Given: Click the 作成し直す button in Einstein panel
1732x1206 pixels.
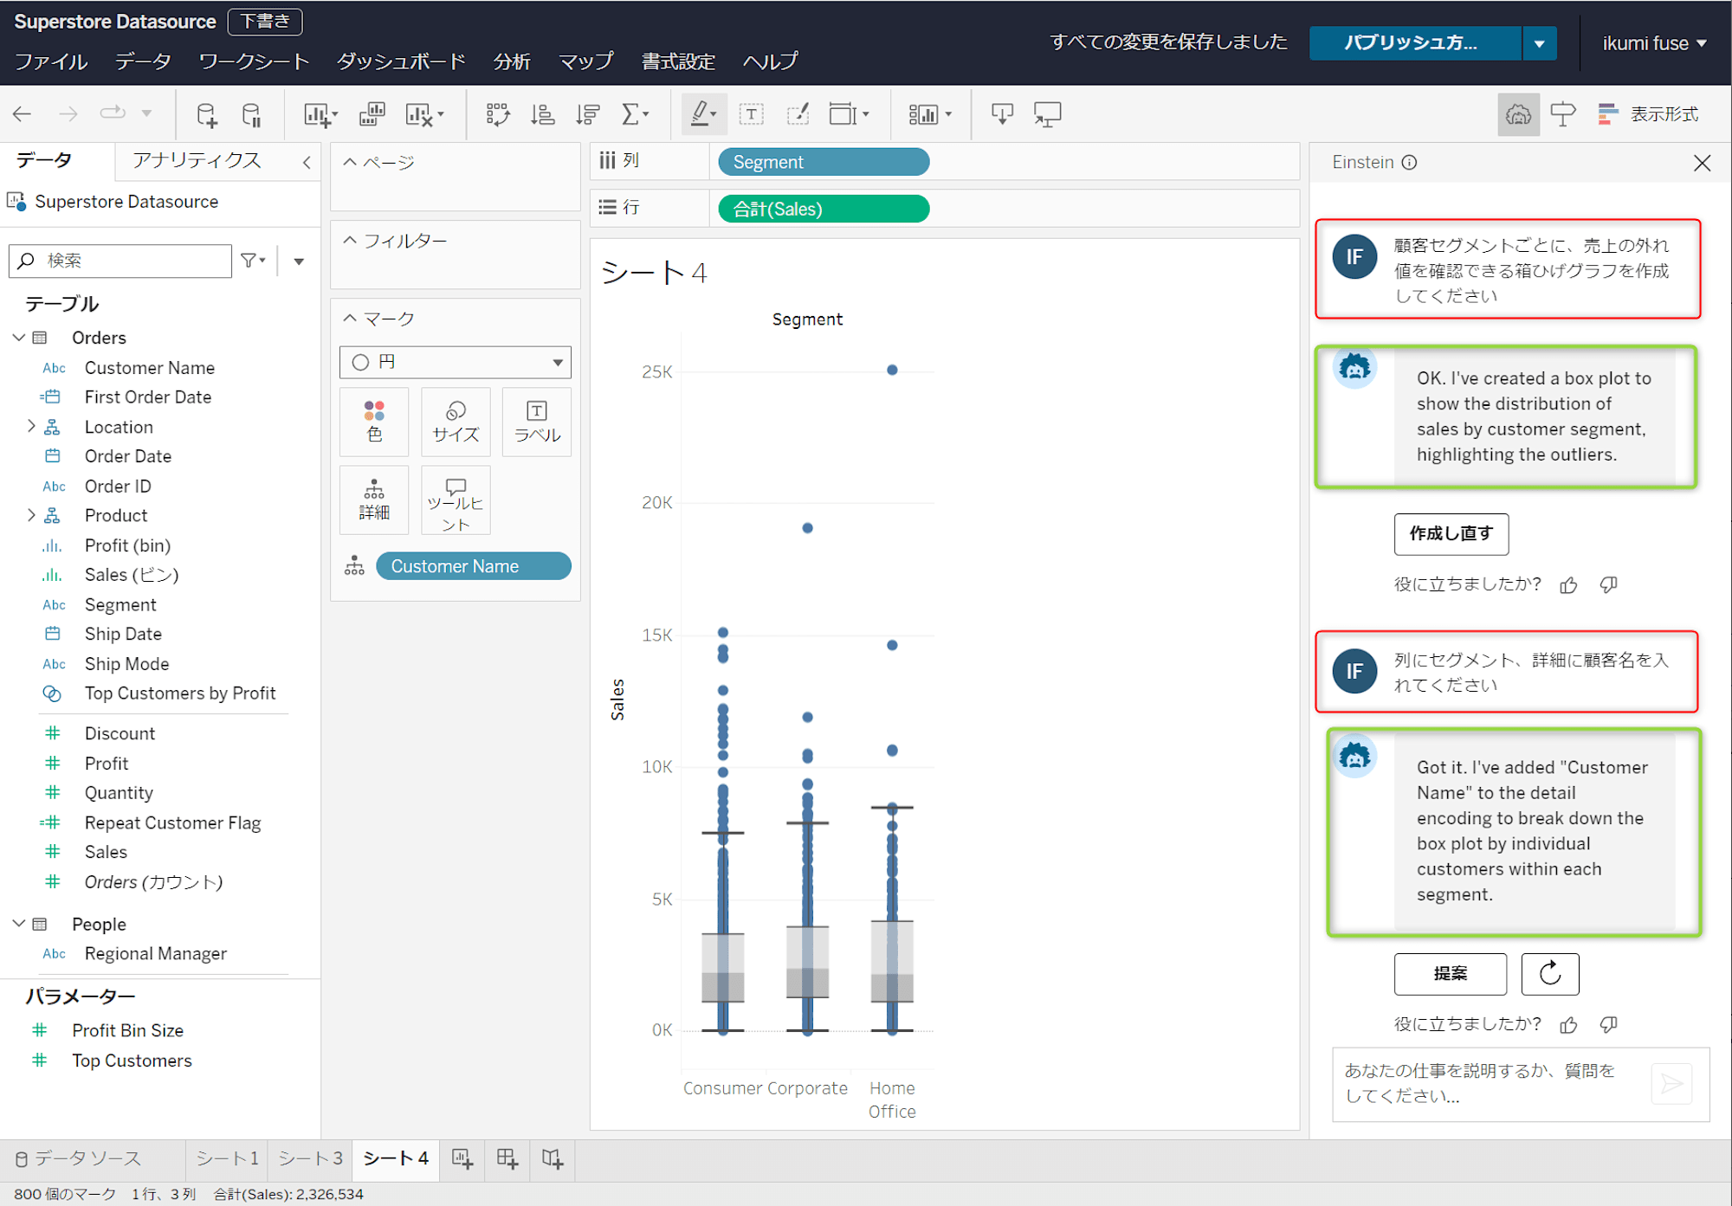Looking at the screenshot, I should coord(1449,532).
